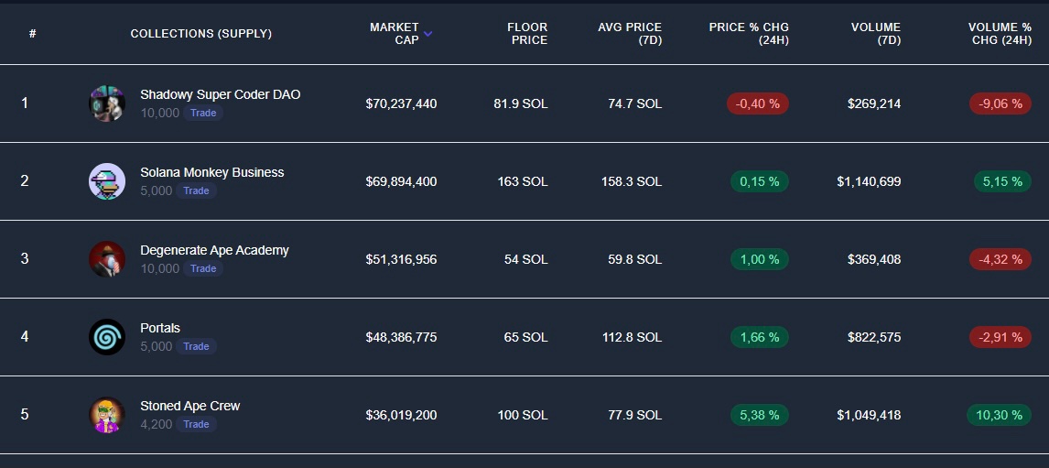
Task: Click floor price 163 SOL
Action: (523, 181)
